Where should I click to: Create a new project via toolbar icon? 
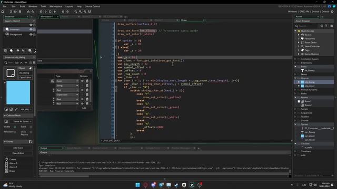[11, 12]
